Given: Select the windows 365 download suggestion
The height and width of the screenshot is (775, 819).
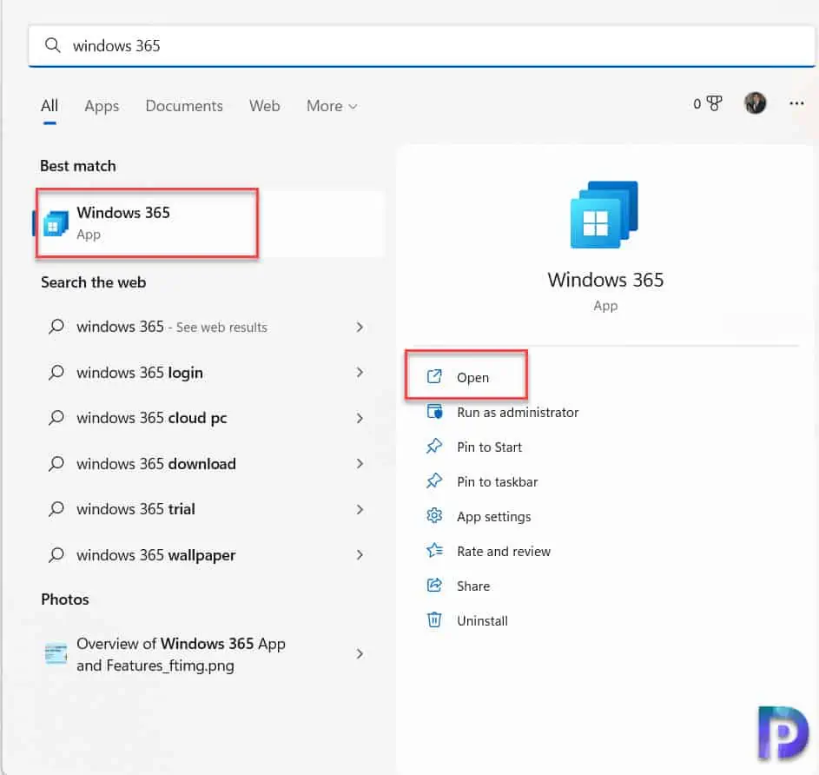Looking at the screenshot, I should click(156, 464).
